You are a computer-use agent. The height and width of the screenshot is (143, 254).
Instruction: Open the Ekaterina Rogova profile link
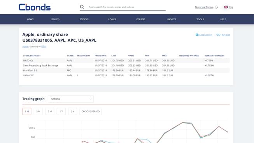pyautogui.click(x=204, y=7)
